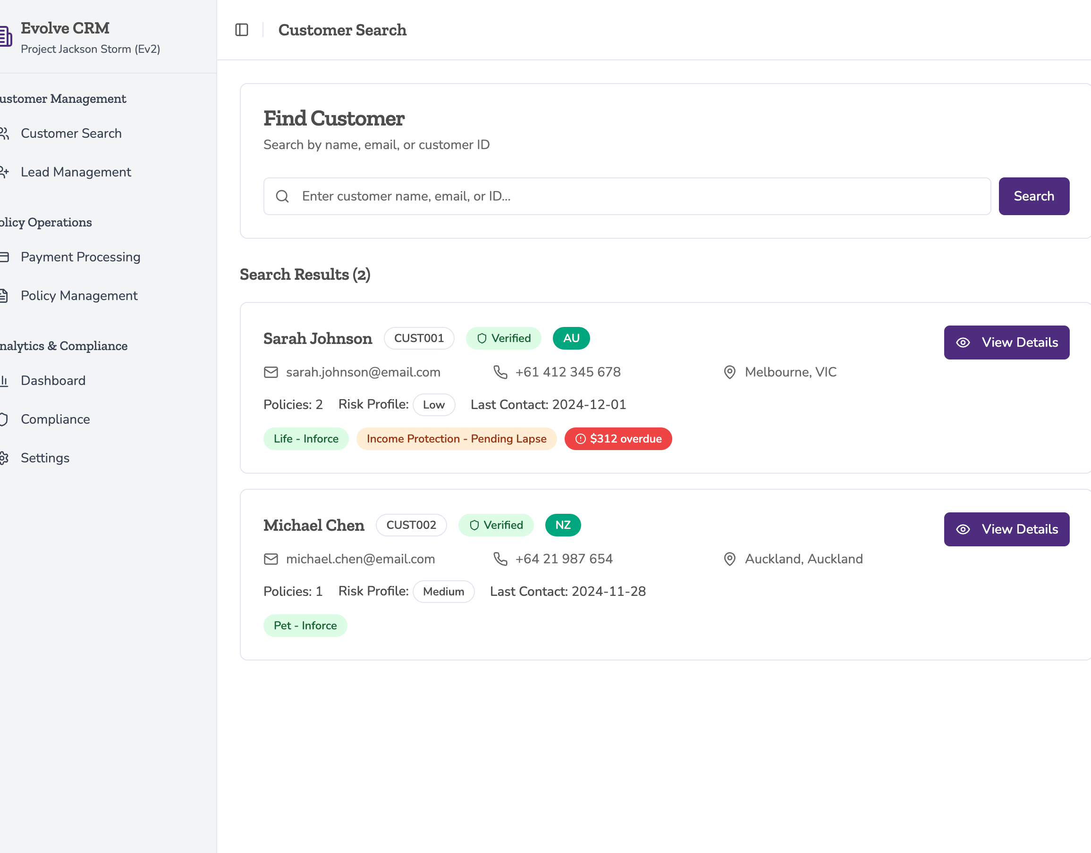Image resolution: width=1091 pixels, height=853 pixels.
Task: Open Policy Management page
Action: pyautogui.click(x=79, y=296)
